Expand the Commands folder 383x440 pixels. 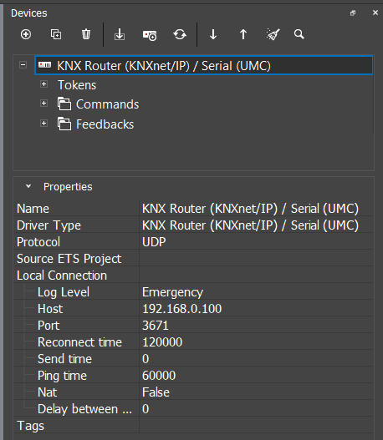coord(43,104)
